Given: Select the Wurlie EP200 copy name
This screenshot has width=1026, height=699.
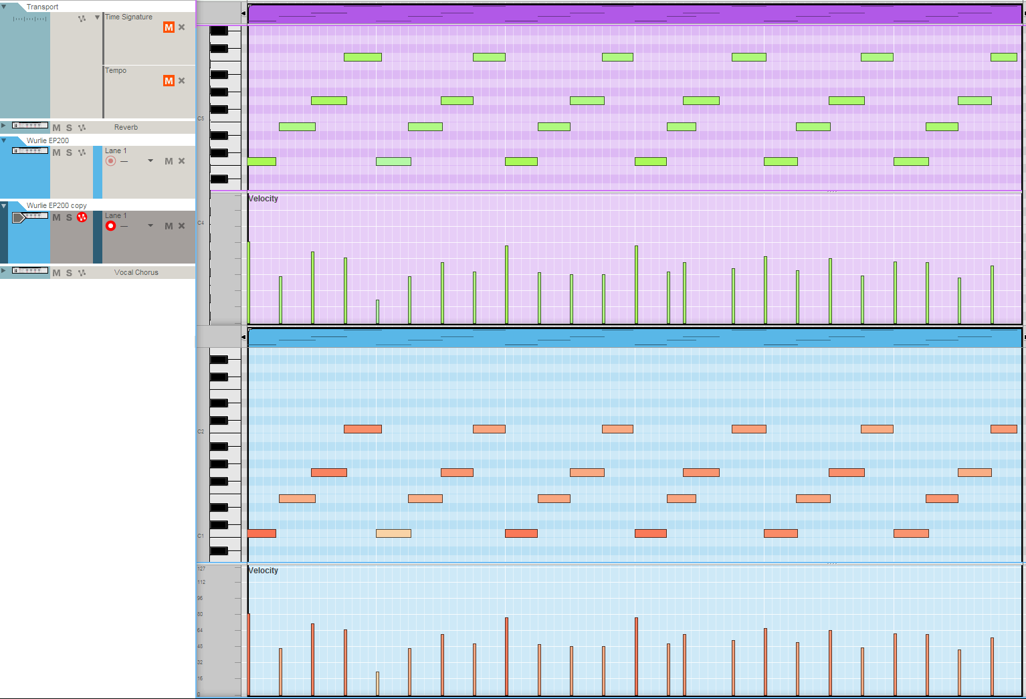Looking at the screenshot, I should pyautogui.click(x=56, y=205).
